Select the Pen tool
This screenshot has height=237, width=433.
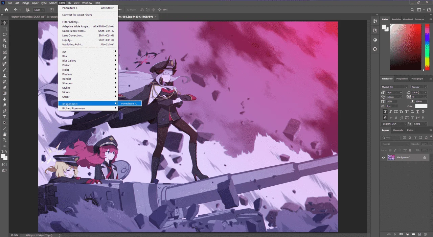(x=5, y=111)
